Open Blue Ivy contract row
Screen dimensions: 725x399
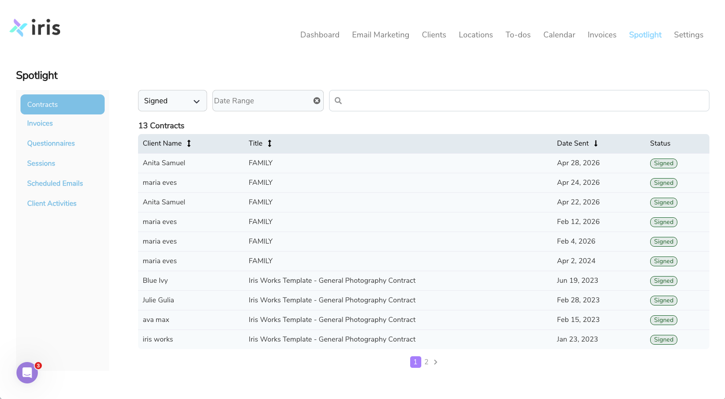point(424,281)
